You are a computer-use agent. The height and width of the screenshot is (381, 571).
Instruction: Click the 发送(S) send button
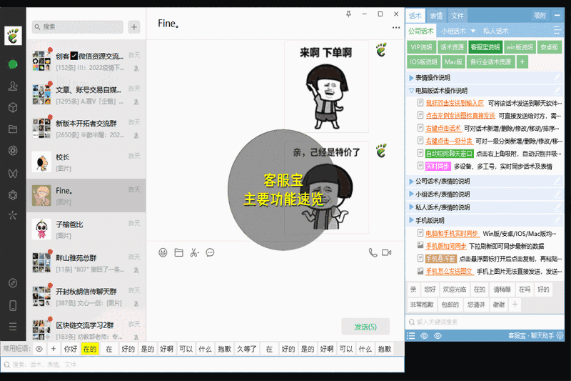[x=365, y=327]
